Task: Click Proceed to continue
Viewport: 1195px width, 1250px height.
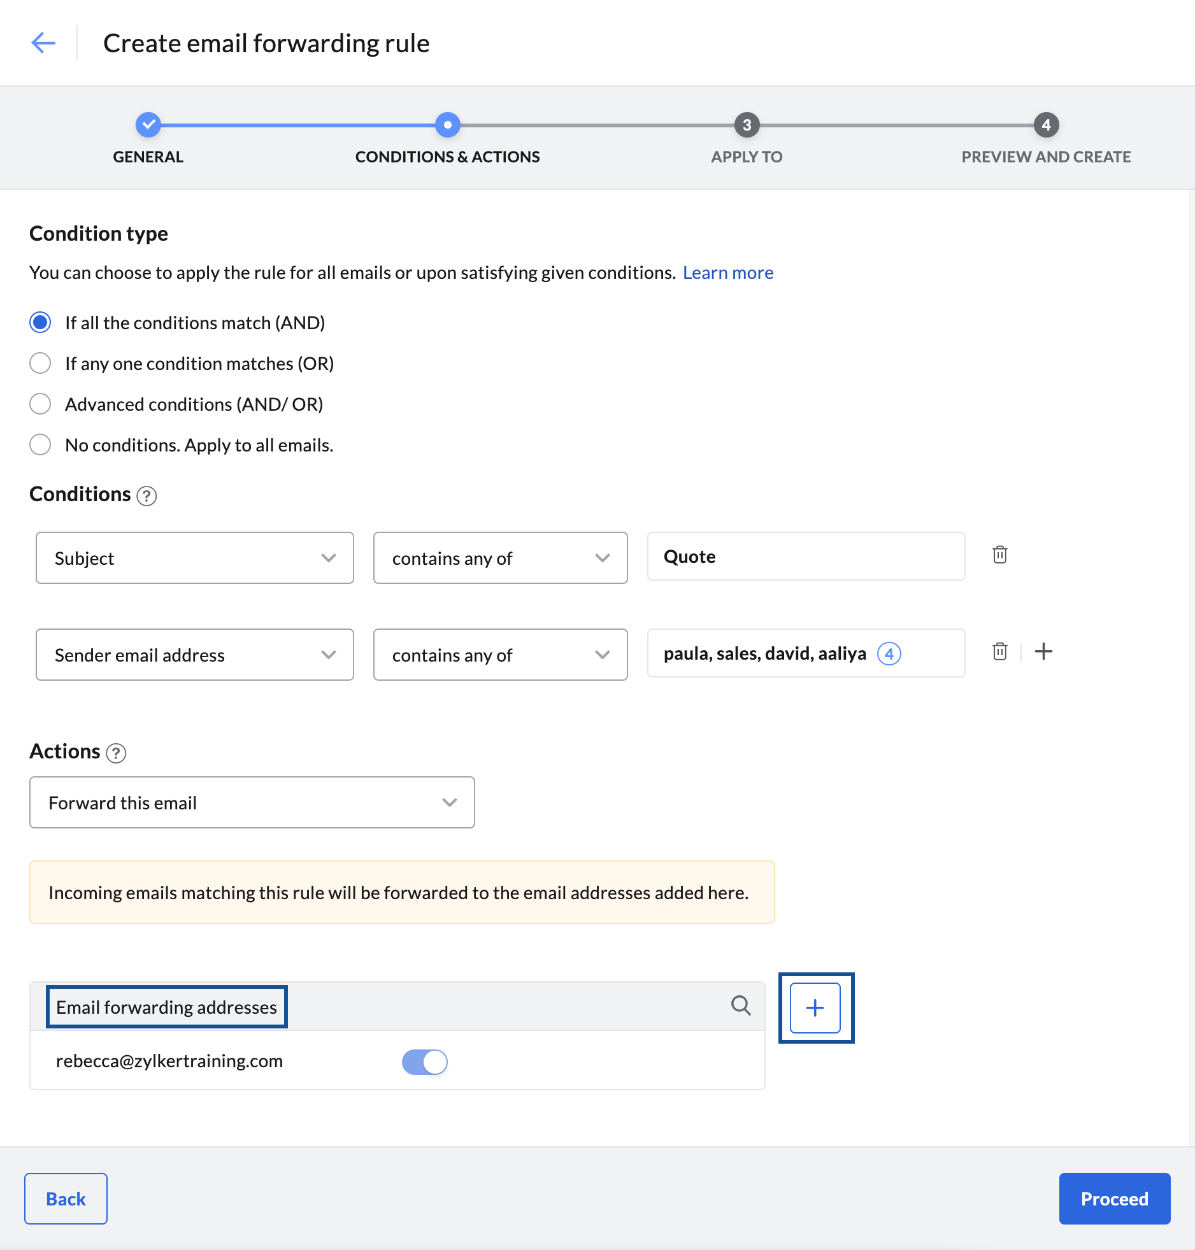Action: [x=1114, y=1198]
